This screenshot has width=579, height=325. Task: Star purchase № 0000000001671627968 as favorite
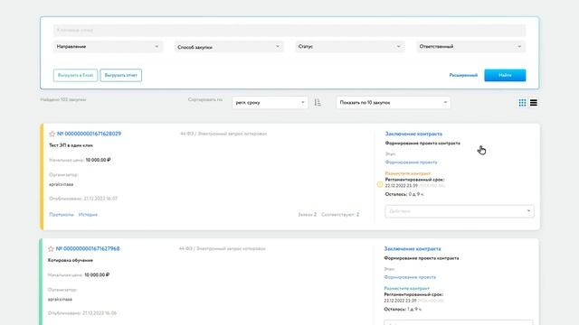(51, 249)
